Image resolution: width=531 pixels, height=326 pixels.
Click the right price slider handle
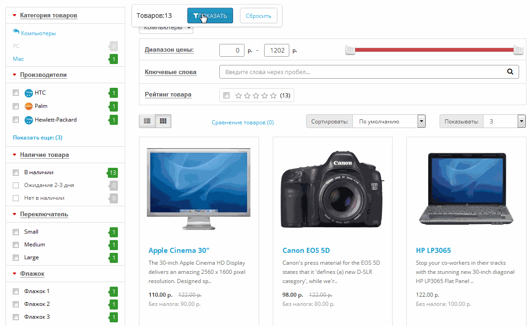518,50
